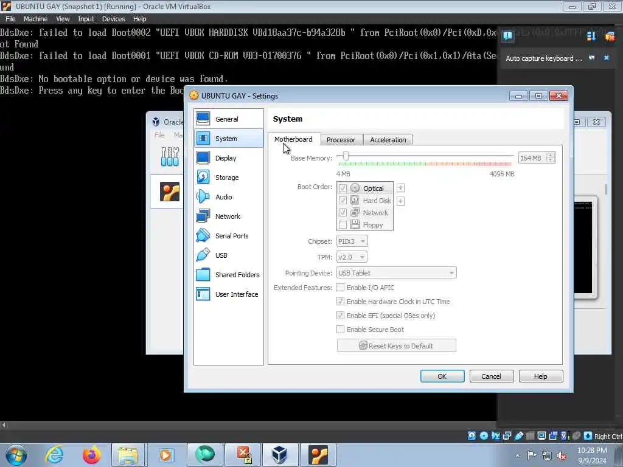Toggle Floppy boot order checkbox
Image resolution: width=623 pixels, height=467 pixels.
343,225
